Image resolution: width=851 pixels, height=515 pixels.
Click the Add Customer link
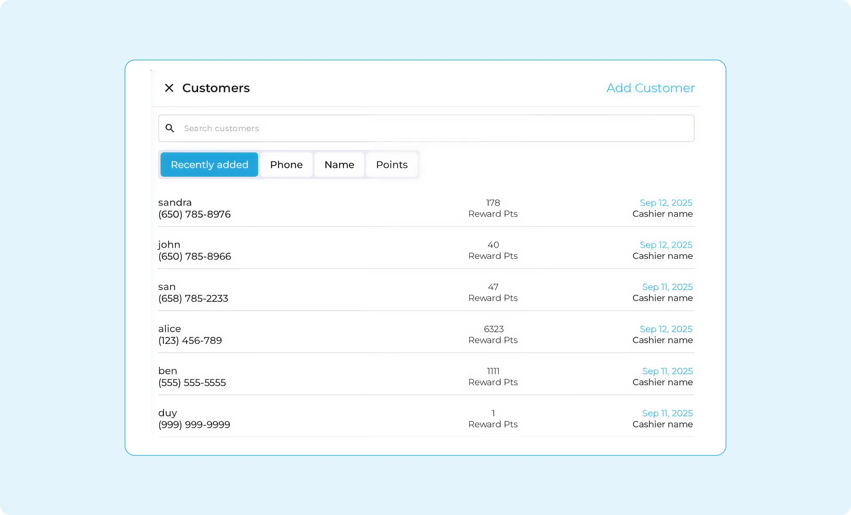(650, 88)
